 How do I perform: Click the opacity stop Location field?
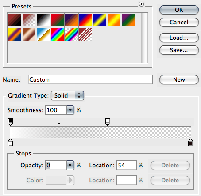click(127, 165)
